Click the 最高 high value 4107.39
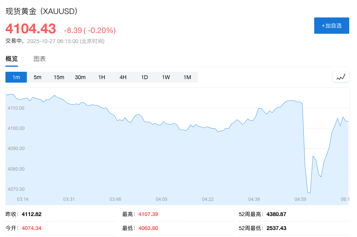 pyautogui.click(x=148, y=214)
